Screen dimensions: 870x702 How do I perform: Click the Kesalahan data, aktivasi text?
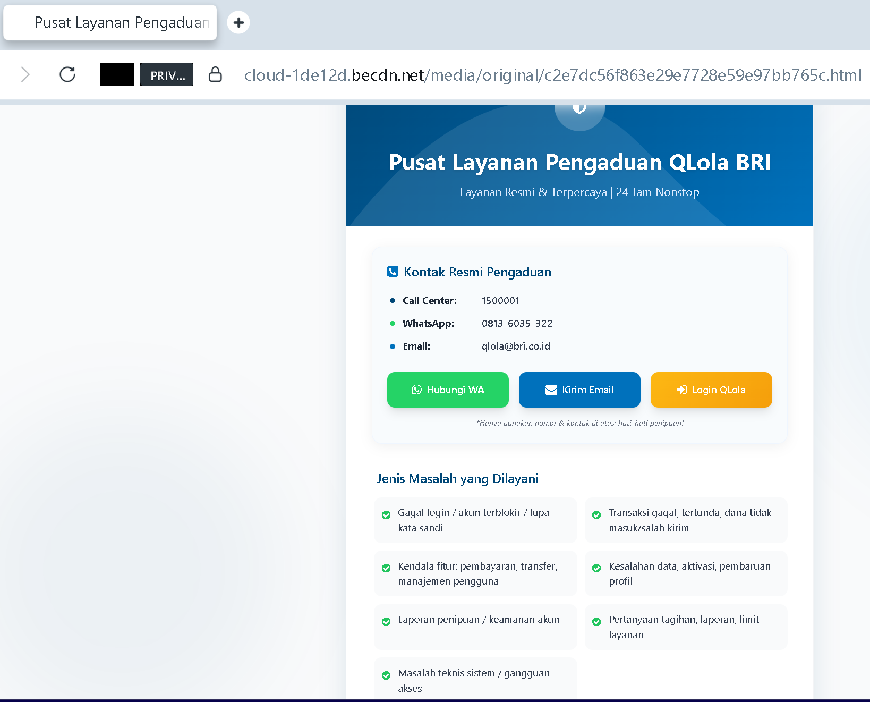689,573
